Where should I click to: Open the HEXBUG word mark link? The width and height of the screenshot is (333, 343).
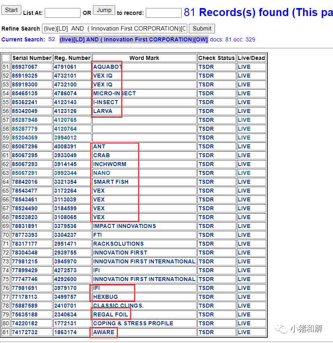(105, 297)
